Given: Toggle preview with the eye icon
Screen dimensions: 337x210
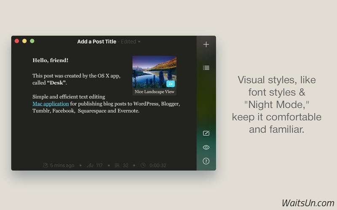Looking at the screenshot, I should point(206,147).
